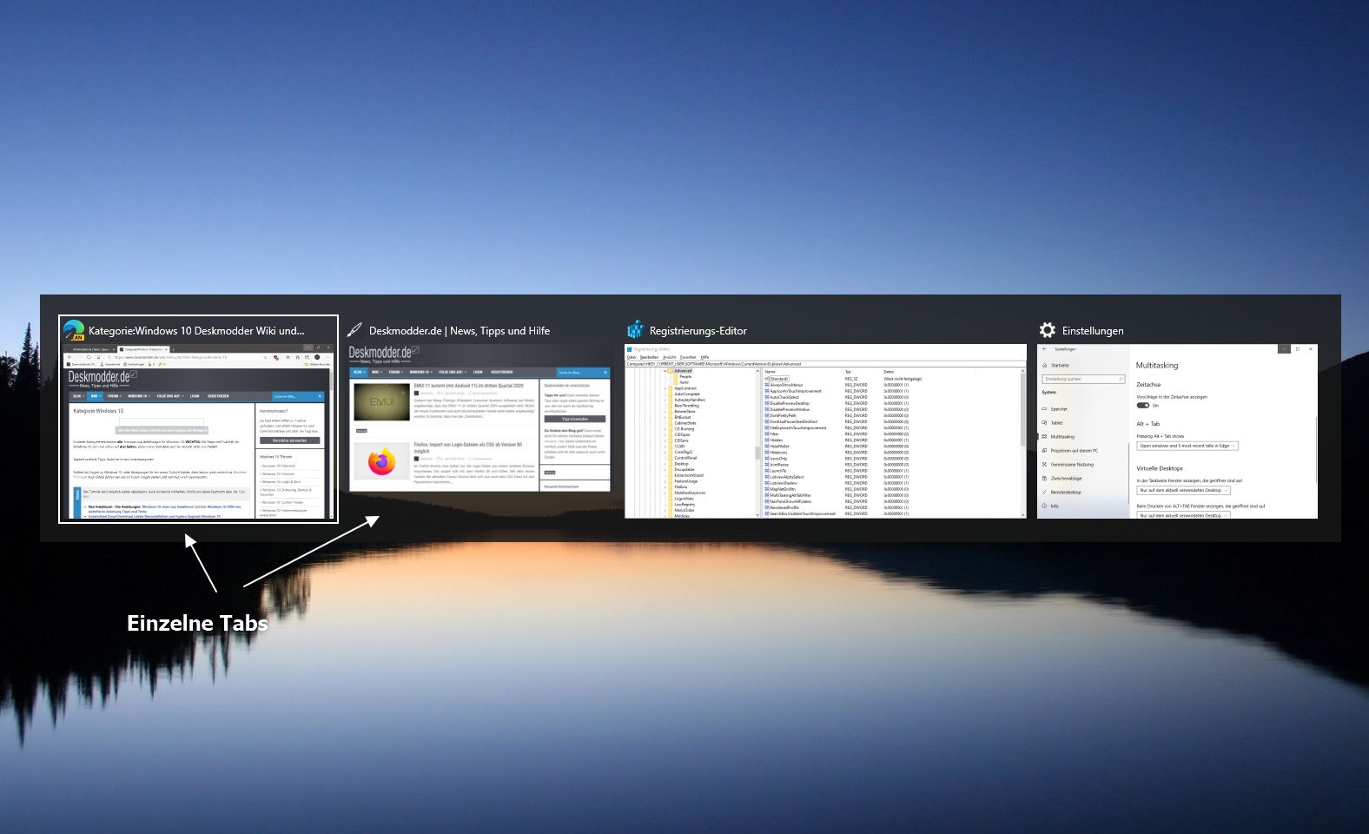1369x834 pixels.
Task: Click the Firefox logo article thumbnail
Action: pos(382,461)
